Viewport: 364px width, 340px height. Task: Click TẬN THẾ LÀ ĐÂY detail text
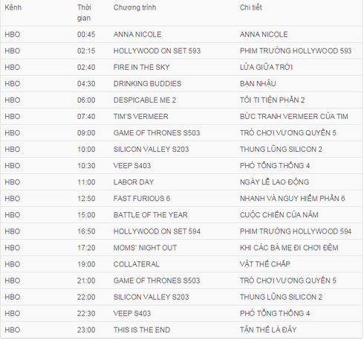(268, 330)
